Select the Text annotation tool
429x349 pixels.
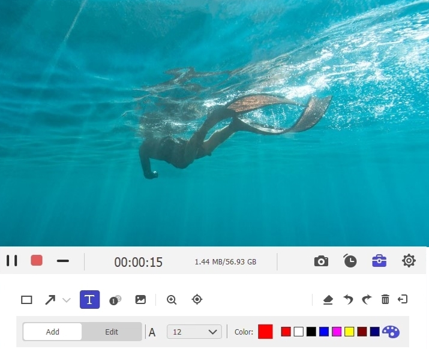pos(89,300)
